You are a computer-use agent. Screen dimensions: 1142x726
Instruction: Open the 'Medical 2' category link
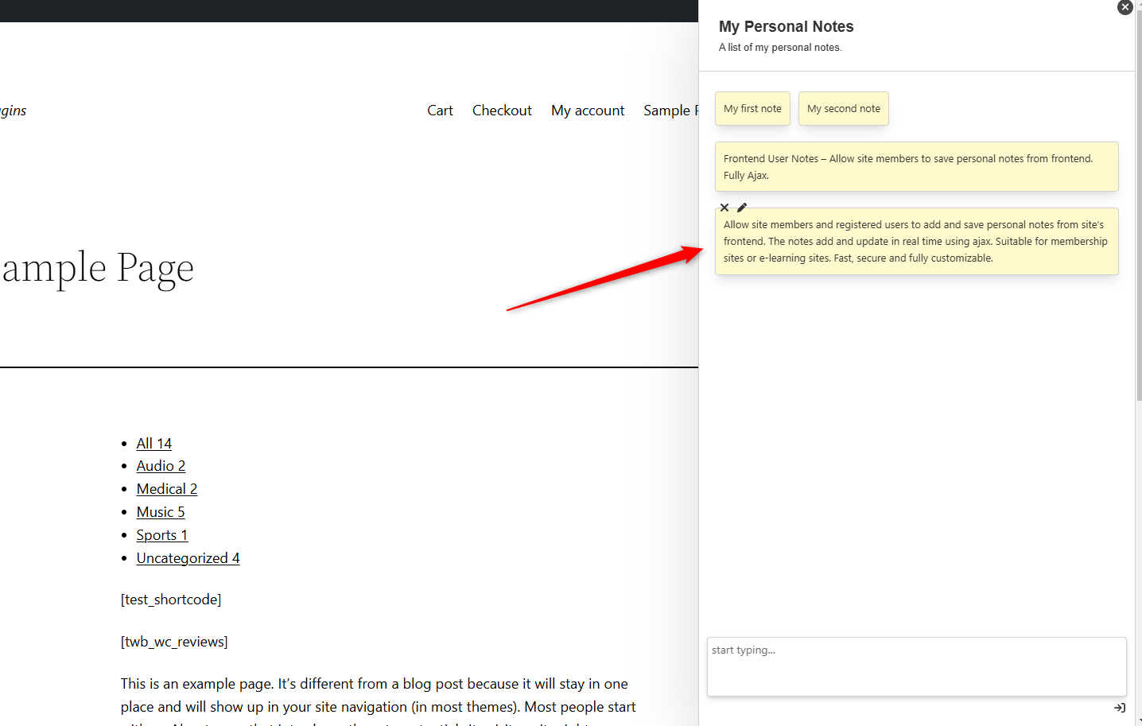click(x=167, y=489)
